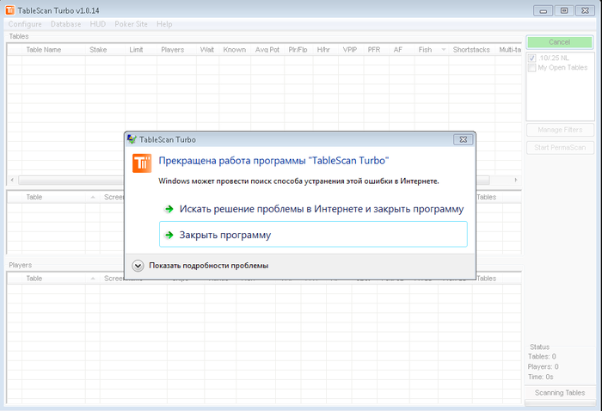Image resolution: width=602 pixels, height=411 pixels.
Task: Sort by AF column header
Action: click(x=402, y=50)
